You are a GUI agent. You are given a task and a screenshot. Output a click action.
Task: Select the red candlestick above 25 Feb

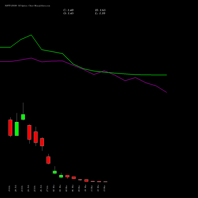36,137
